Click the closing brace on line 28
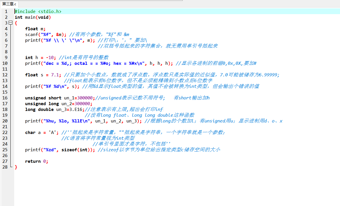This screenshot has height=206, width=340. tap(16, 167)
